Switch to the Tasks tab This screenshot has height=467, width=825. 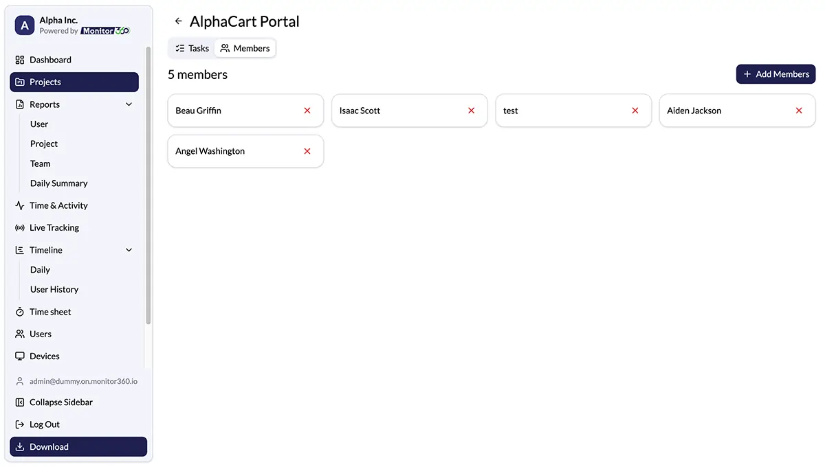(191, 48)
